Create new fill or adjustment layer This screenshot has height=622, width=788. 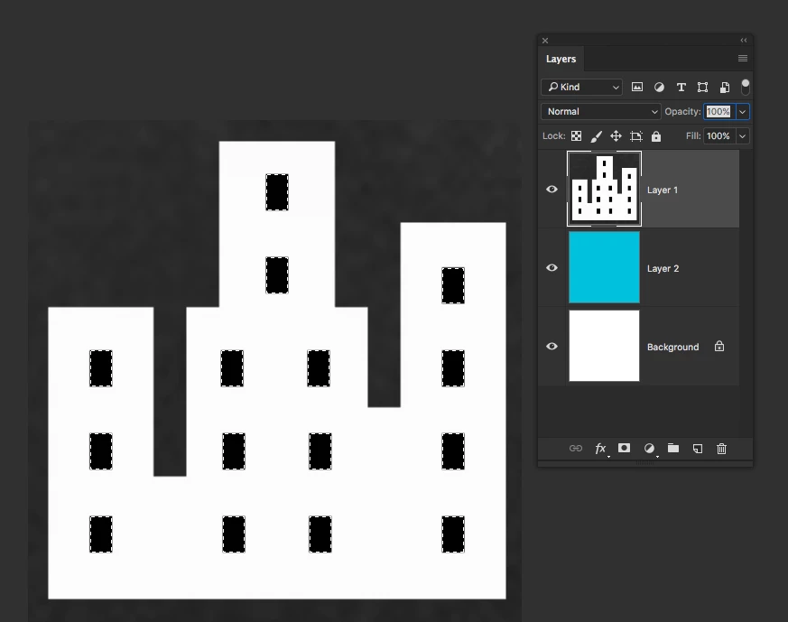[x=650, y=449]
